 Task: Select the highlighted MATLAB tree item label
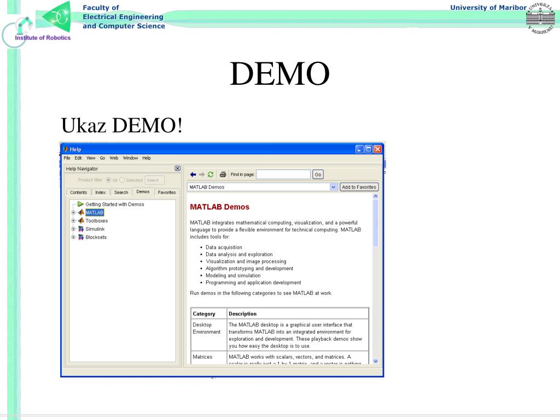[94, 213]
